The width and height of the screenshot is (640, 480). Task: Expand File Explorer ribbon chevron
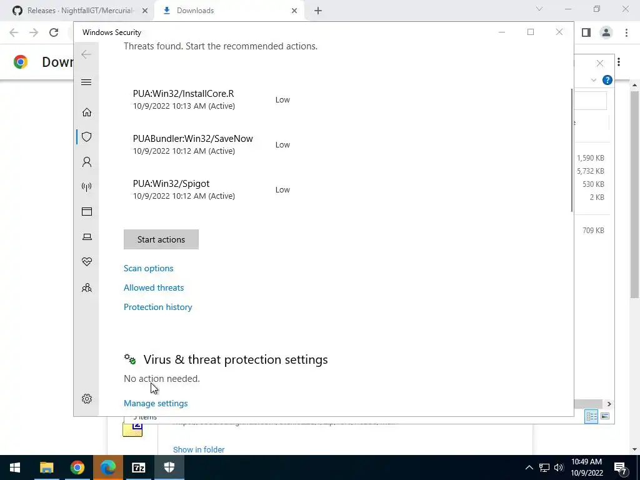pyautogui.click(x=594, y=80)
